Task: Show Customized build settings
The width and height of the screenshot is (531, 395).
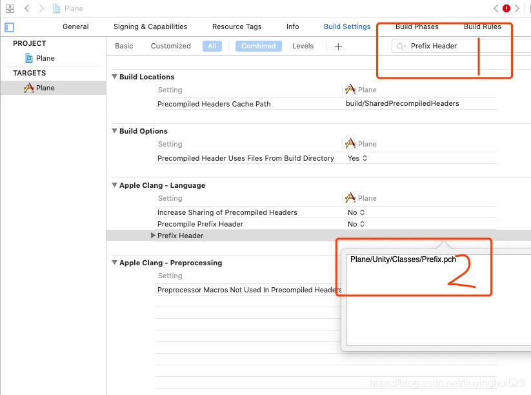Action: click(x=171, y=46)
